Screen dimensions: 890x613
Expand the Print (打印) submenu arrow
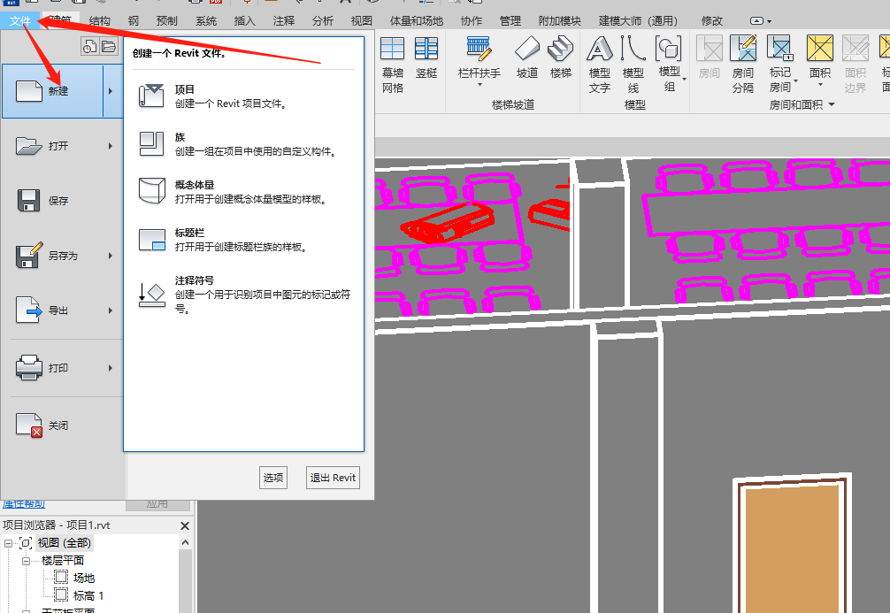tap(111, 368)
